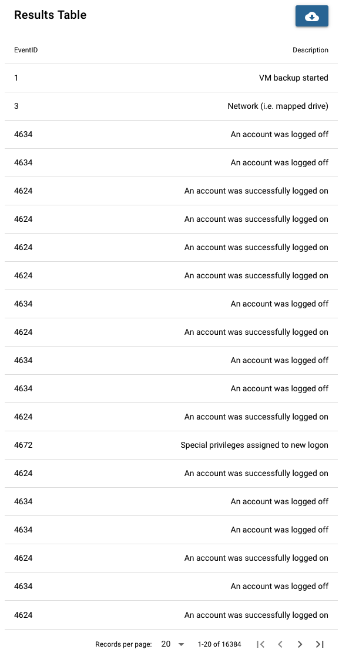Image resolution: width=339 pixels, height=659 pixels.
Task: Select the Network (i.e. mapped drive) row
Action: 171,106
